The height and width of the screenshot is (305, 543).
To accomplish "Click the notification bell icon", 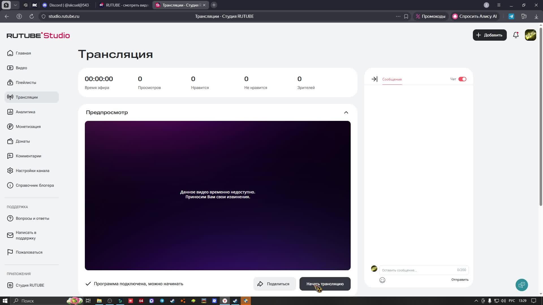I will point(516,35).
